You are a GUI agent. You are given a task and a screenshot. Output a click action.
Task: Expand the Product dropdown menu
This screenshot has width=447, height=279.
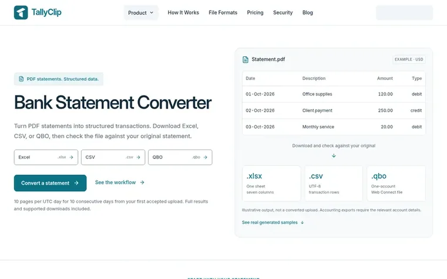(141, 13)
